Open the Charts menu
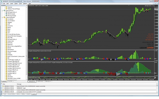 coord(16,4)
